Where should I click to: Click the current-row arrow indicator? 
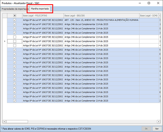[5, 41]
